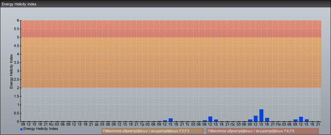Click the y-axis value 6
This screenshot has height=135, width=331.
point(18,21)
